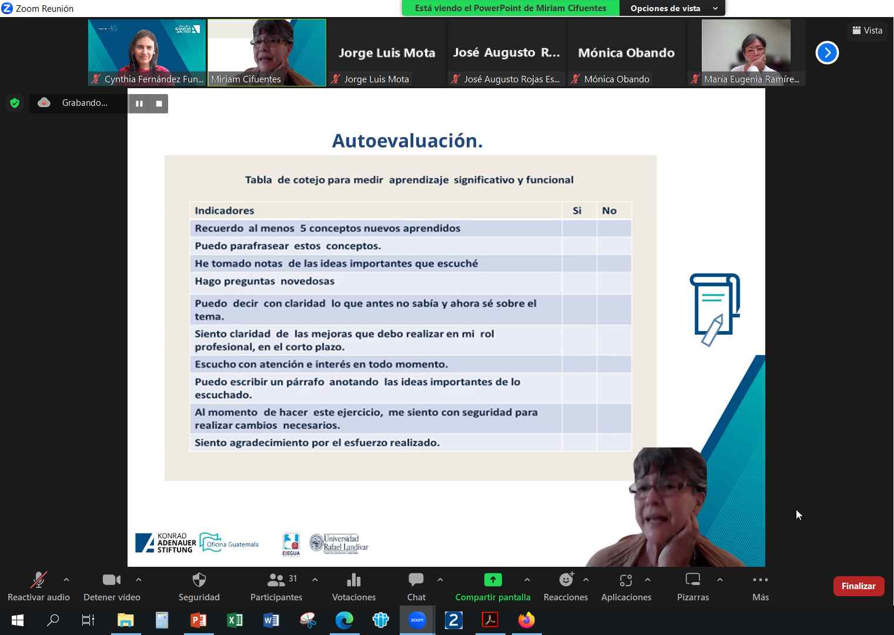This screenshot has width=894, height=635.
Task: Click the green Compartir pantalla icon
Action: (x=493, y=580)
